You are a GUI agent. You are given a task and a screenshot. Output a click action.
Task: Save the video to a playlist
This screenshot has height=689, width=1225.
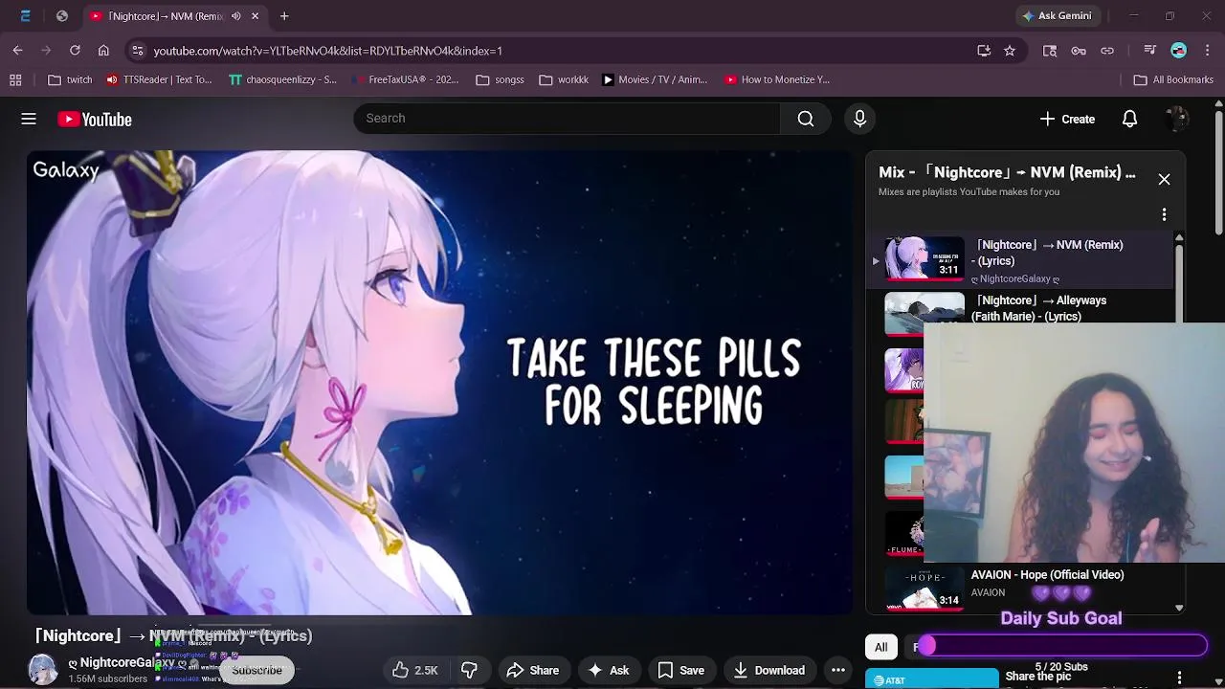680,670
